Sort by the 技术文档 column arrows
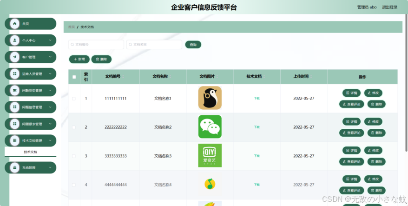This screenshot has width=408, height=206. [264, 77]
